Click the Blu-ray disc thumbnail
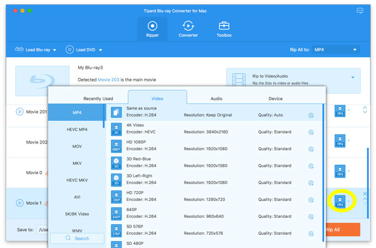 tap(42, 81)
